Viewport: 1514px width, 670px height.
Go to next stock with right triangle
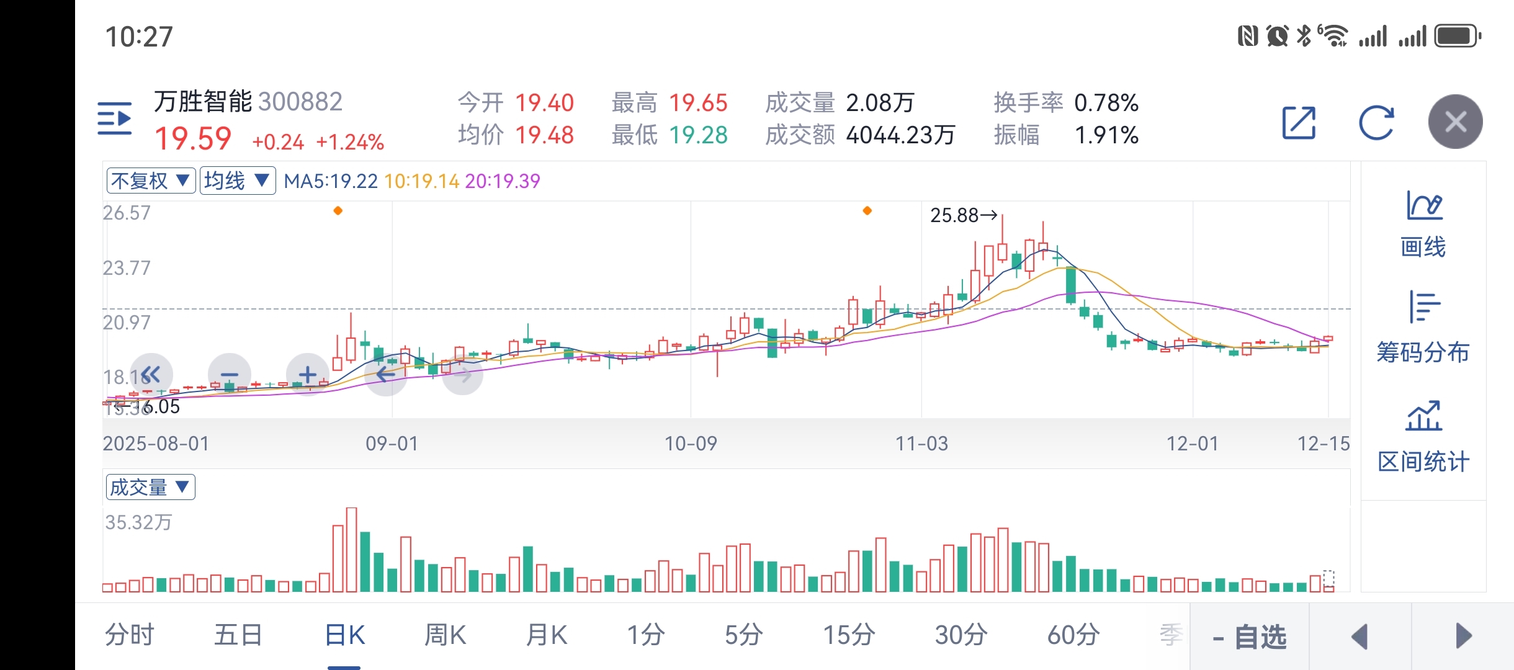(x=1463, y=636)
